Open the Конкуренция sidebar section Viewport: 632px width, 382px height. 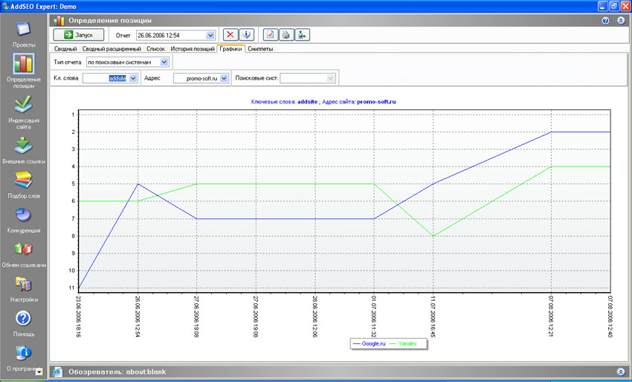tap(23, 215)
